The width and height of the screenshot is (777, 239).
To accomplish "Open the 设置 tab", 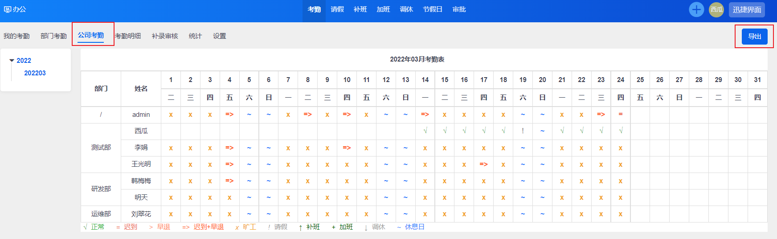I will (x=219, y=36).
